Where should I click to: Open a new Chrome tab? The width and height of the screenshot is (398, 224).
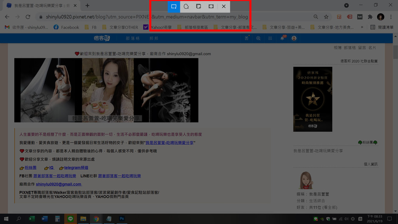pos(87,5)
